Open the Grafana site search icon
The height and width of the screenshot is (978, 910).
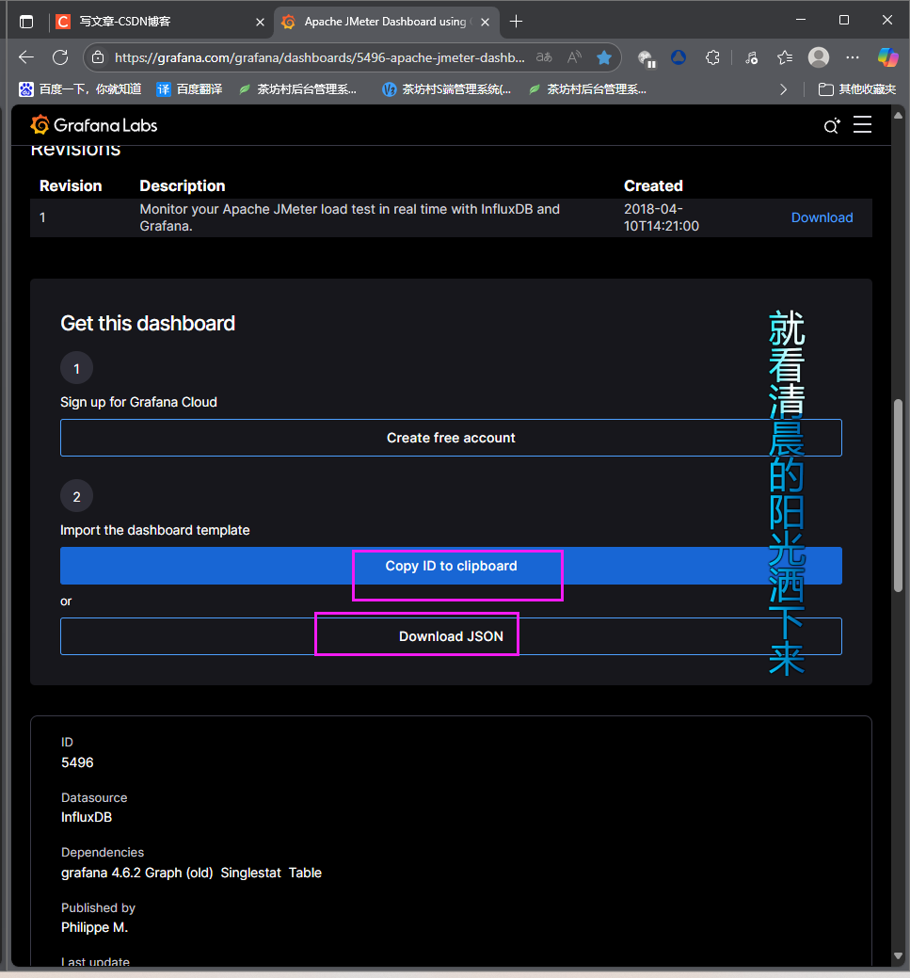[831, 126]
